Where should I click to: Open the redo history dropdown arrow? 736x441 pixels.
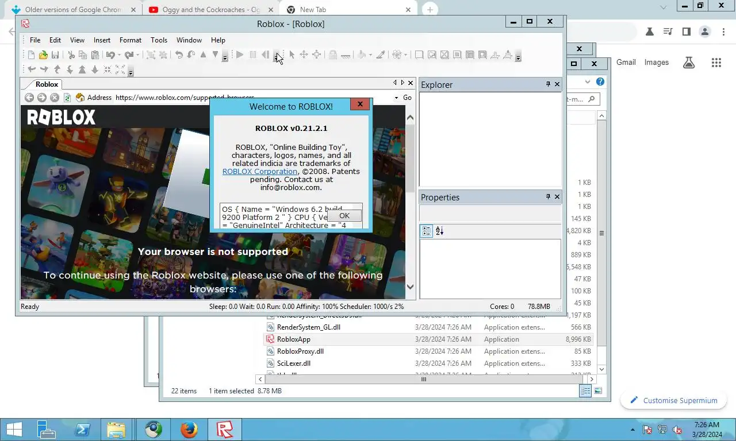click(x=137, y=55)
